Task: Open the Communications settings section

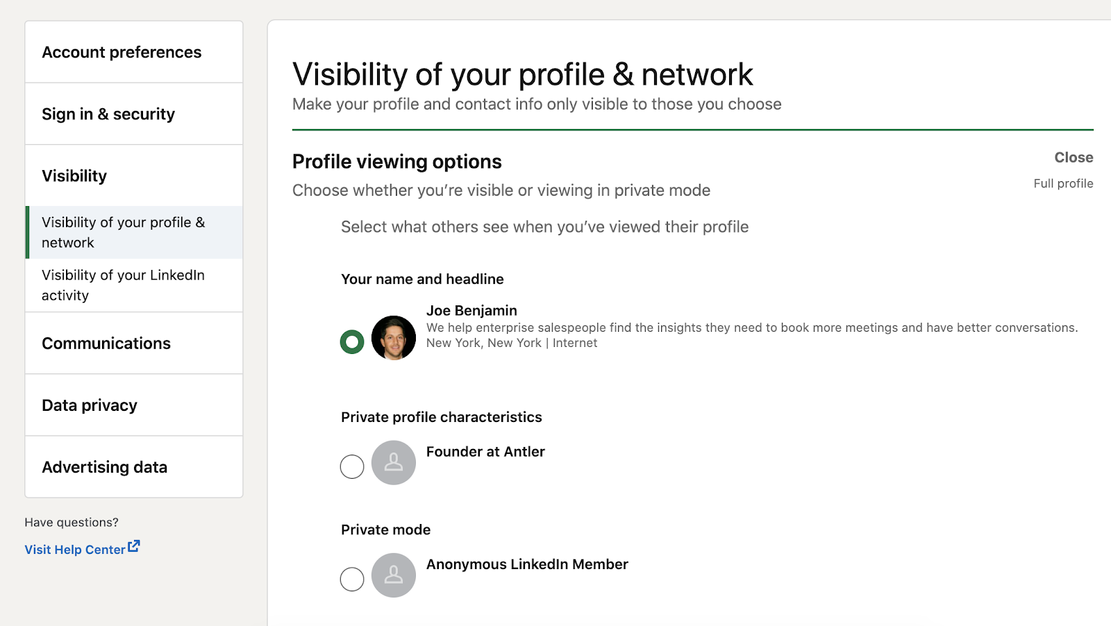Action: click(x=106, y=344)
